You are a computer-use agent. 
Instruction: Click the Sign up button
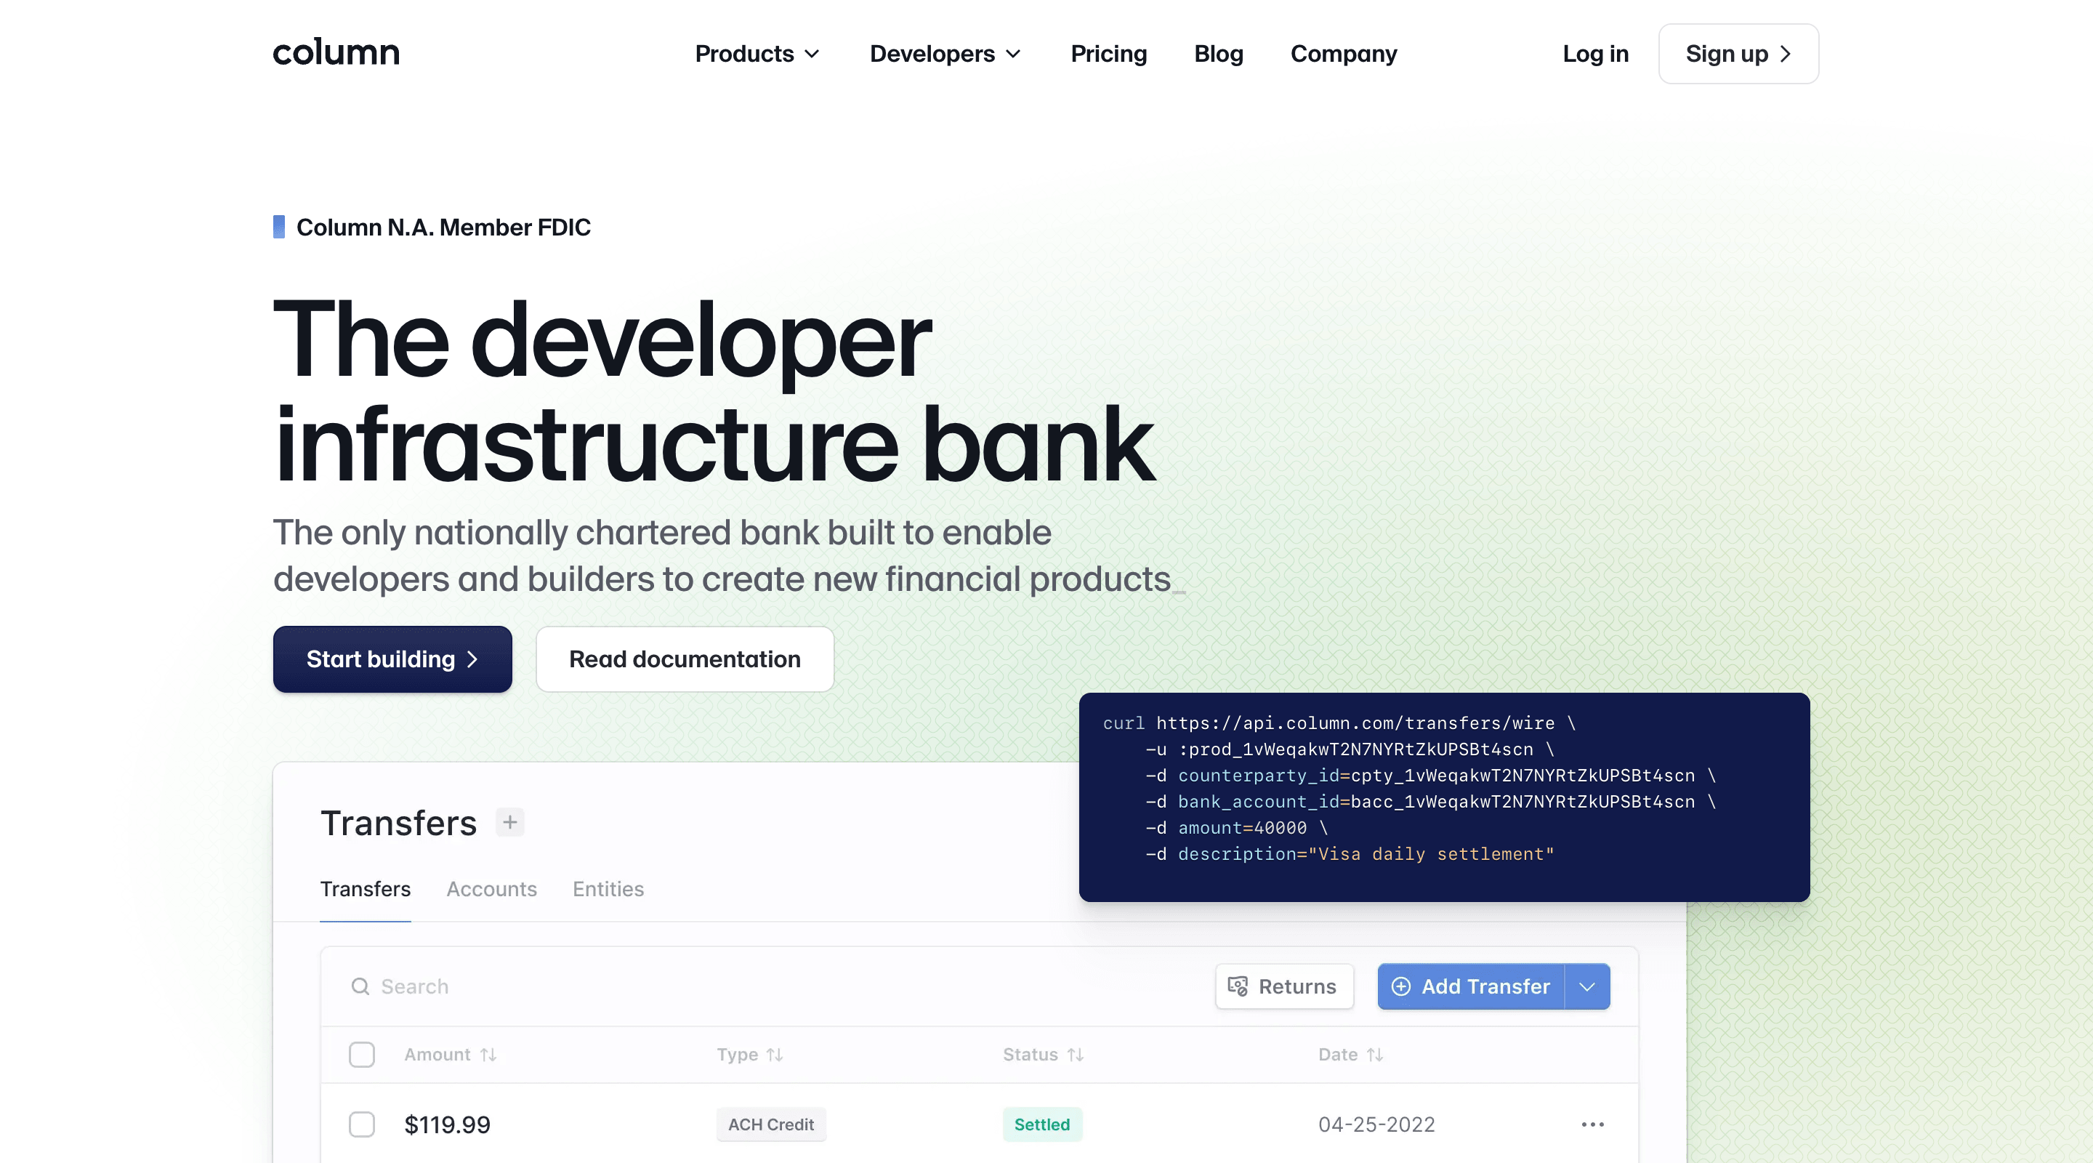tap(1738, 53)
